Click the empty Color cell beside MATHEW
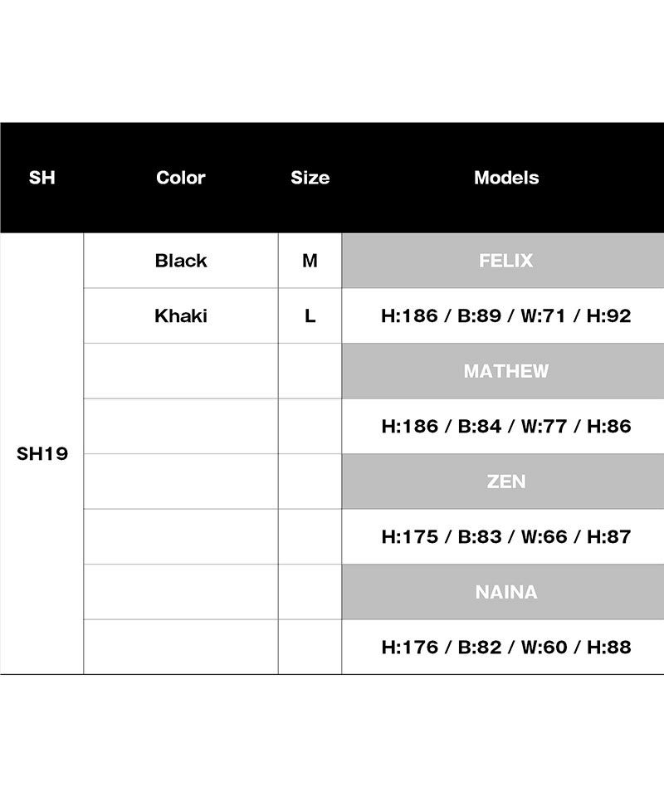This screenshot has height=797, width=664. pyautogui.click(x=180, y=371)
